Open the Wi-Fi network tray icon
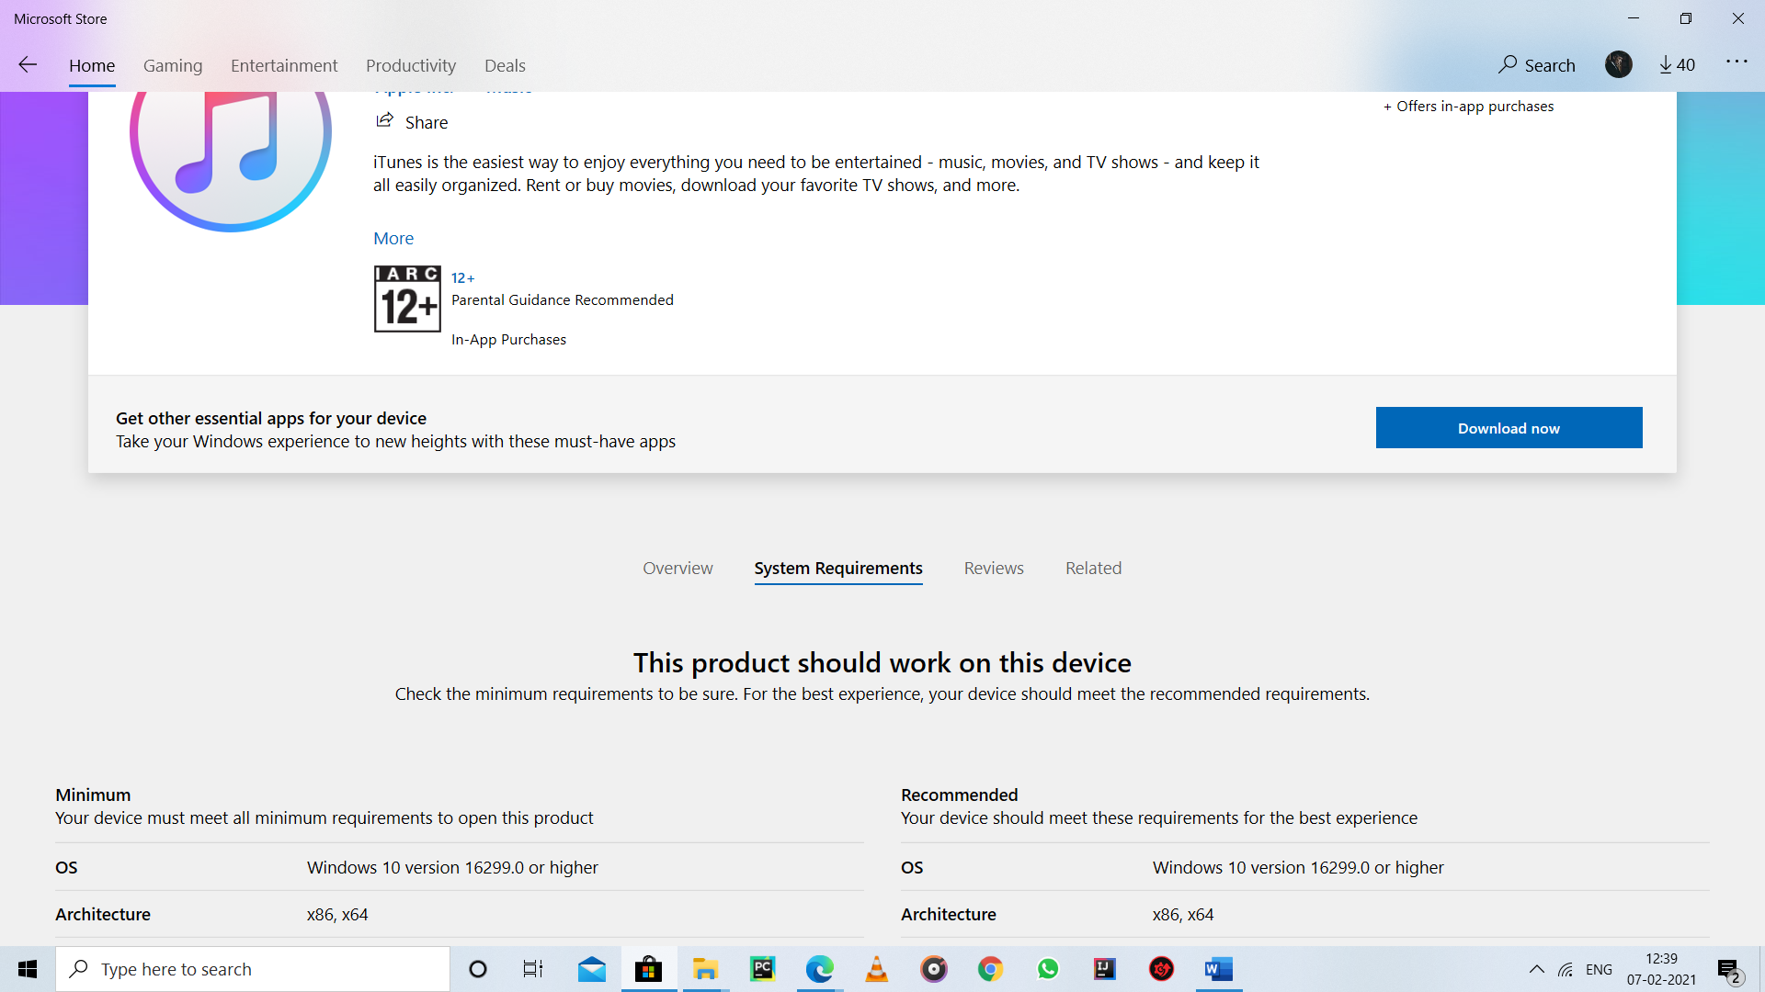 pos(1566,969)
